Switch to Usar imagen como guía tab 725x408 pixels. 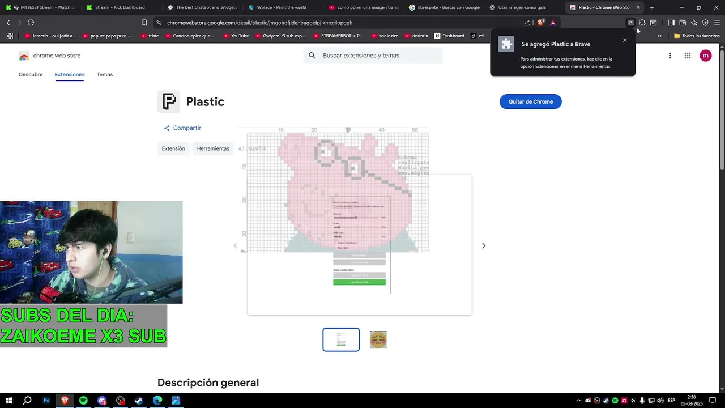(524, 7)
